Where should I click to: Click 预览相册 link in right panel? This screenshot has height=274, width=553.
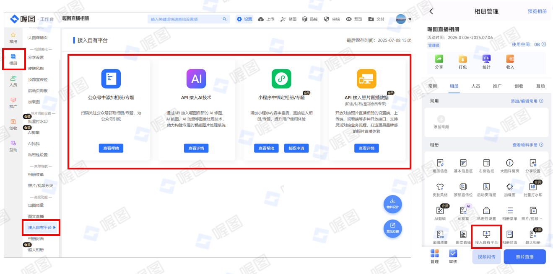pyautogui.click(x=537, y=11)
